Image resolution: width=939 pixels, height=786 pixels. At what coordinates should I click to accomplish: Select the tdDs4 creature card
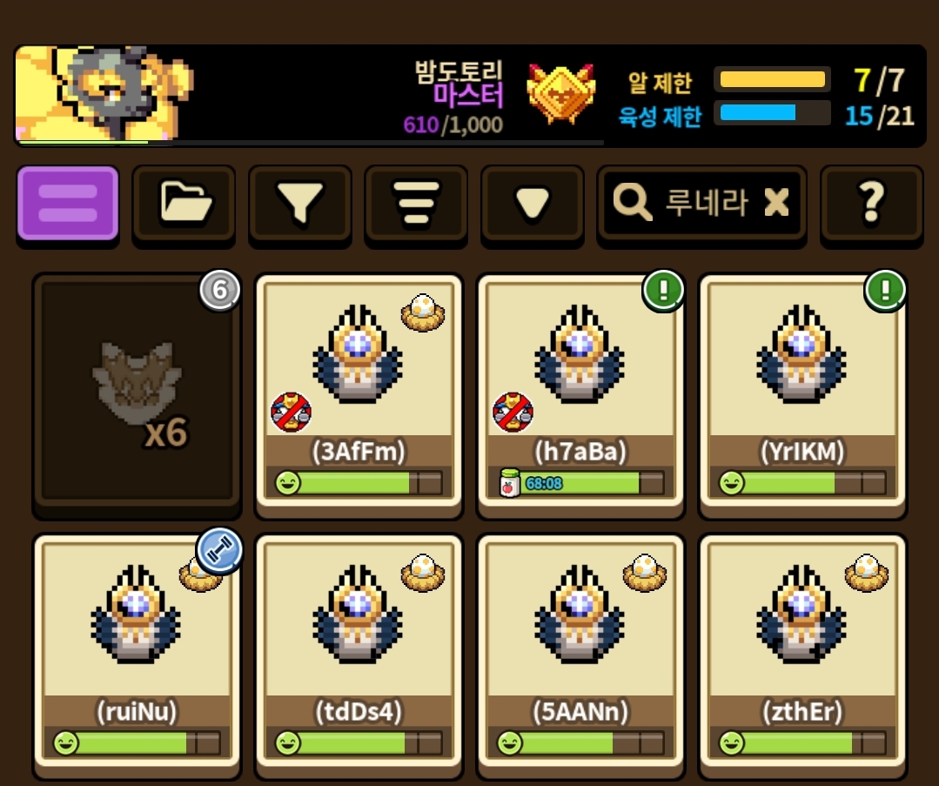(359, 656)
